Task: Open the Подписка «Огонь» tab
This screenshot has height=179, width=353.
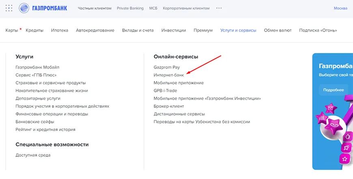Action: point(318,30)
